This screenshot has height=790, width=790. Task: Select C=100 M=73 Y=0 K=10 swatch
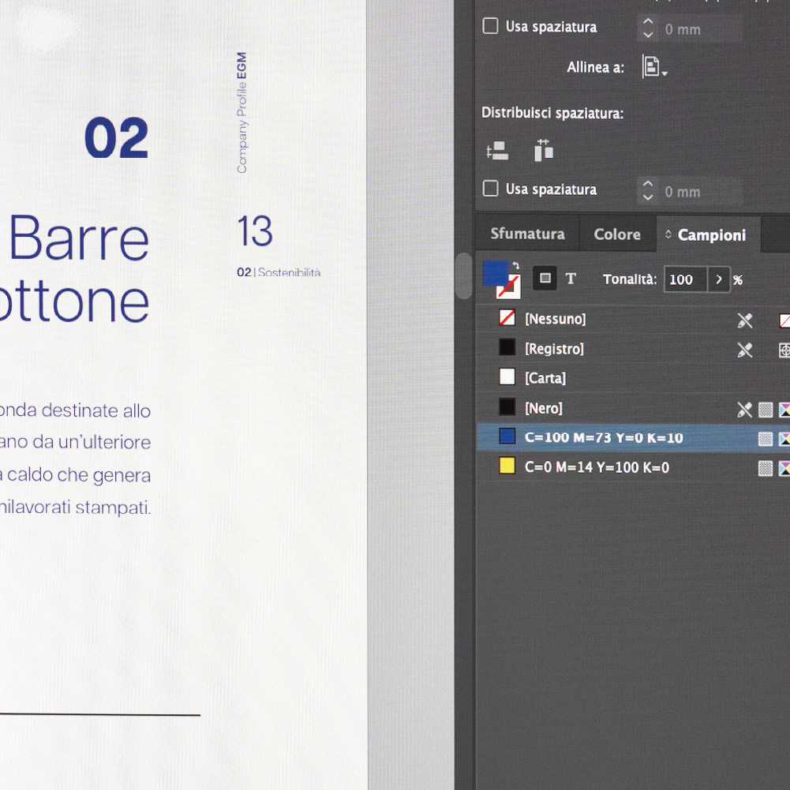click(633, 437)
